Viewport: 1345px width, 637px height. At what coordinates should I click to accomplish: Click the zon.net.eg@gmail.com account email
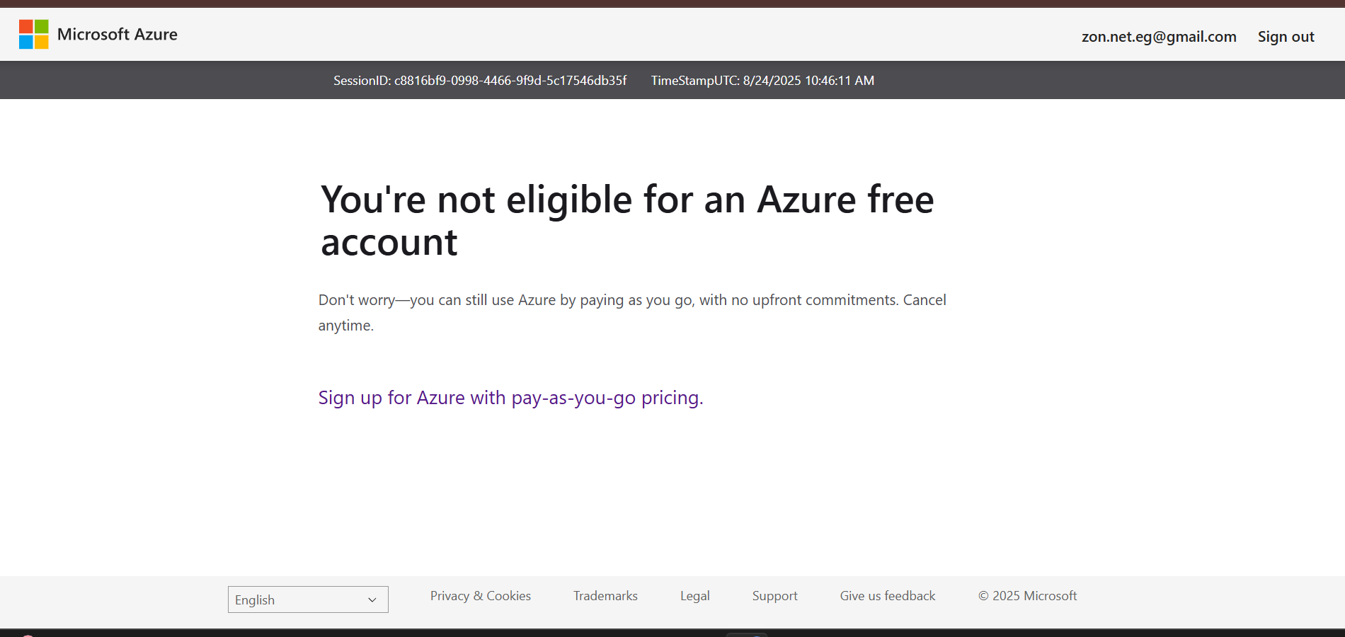coord(1159,37)
